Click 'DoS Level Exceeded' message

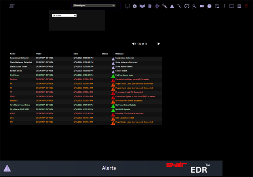[125, 118]
